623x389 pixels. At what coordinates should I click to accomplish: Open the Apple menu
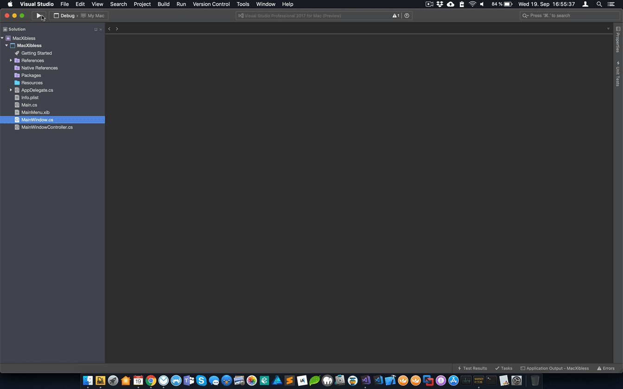click(10, 4)
